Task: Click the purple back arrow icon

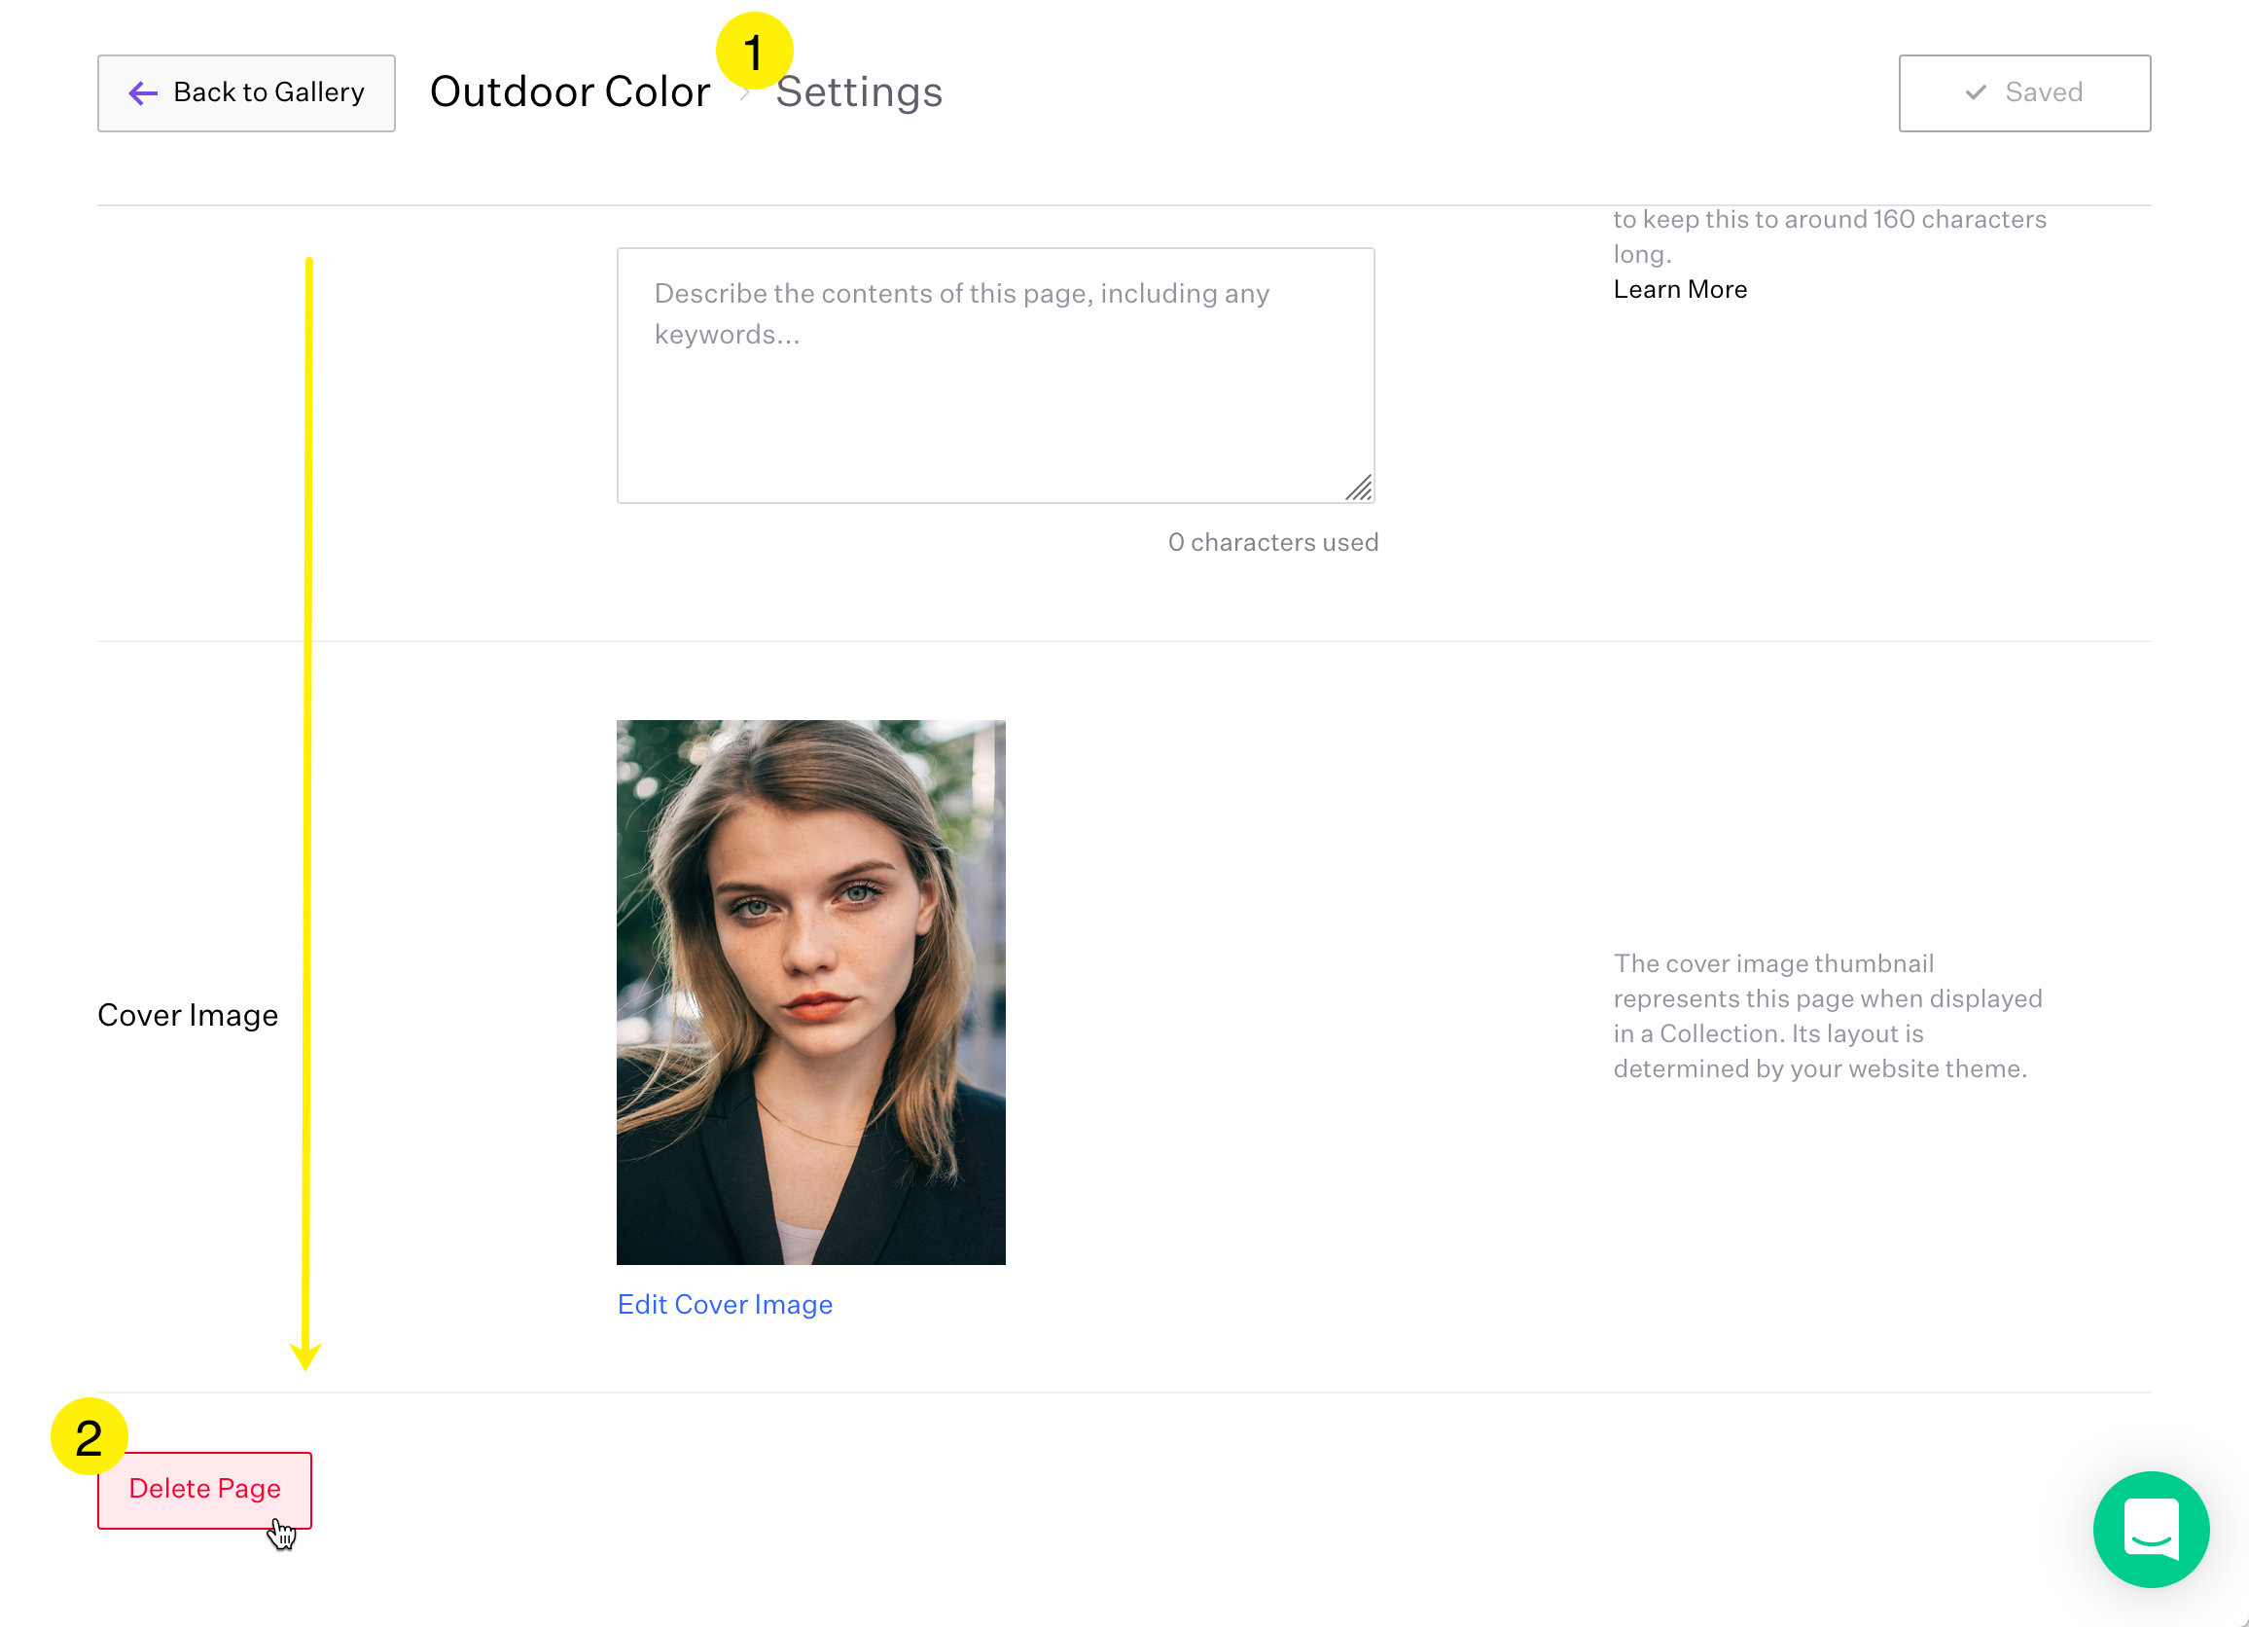Action: pos(143,93)
